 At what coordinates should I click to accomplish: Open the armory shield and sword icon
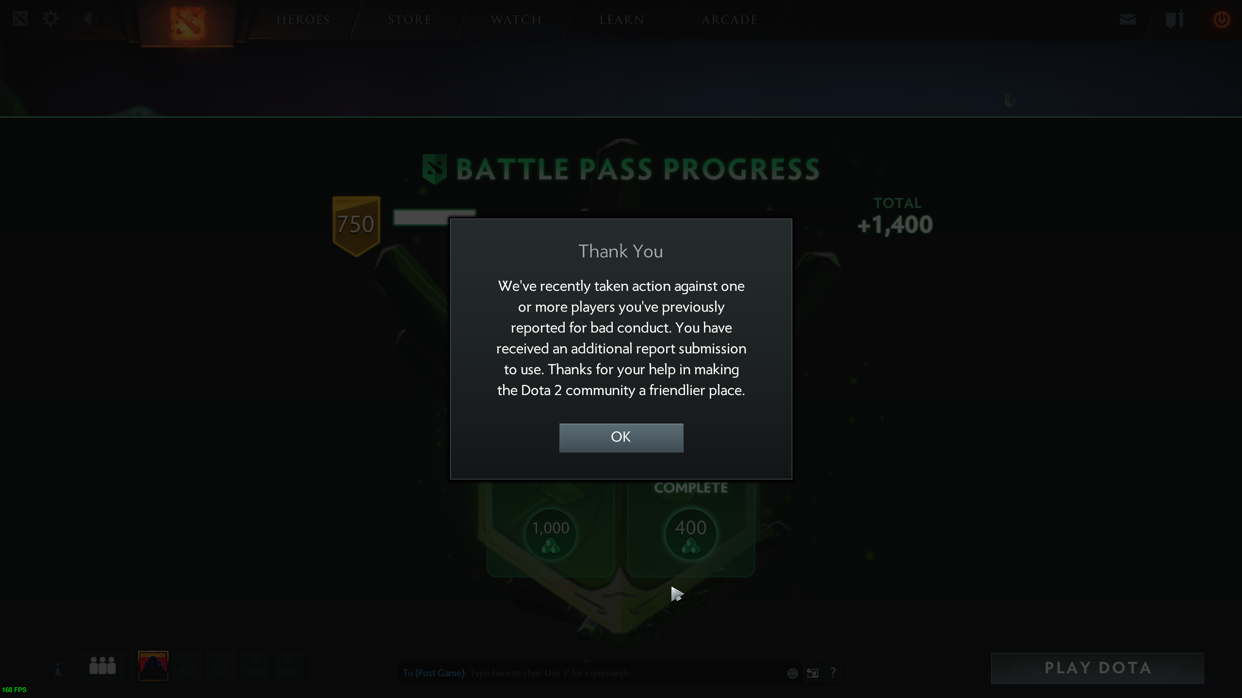click(x=1175, y=19)
